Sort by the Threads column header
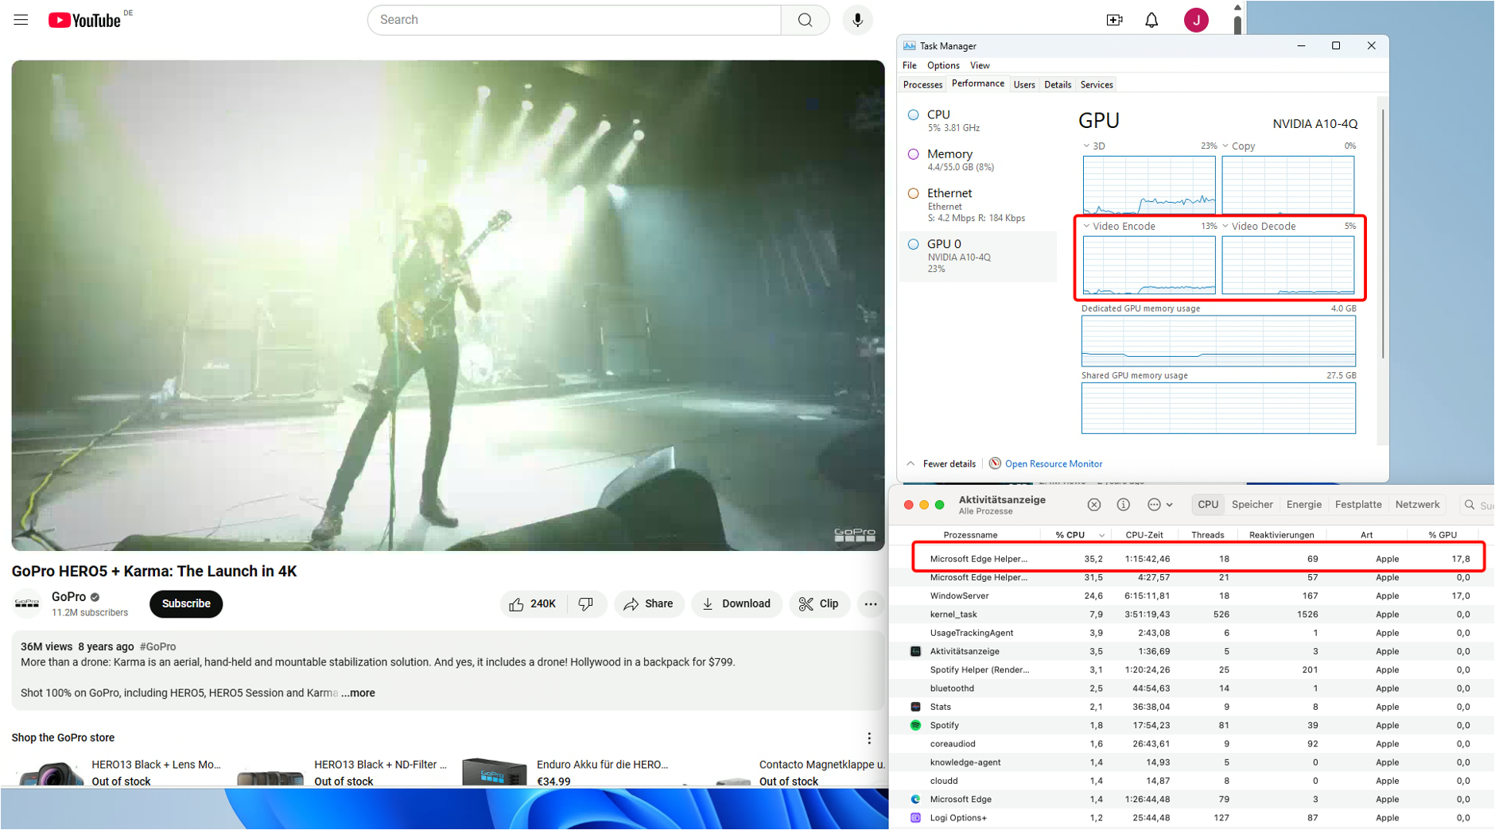Image resolution: width=1495 pixels, height=830 pixels. click(1207, 536)
